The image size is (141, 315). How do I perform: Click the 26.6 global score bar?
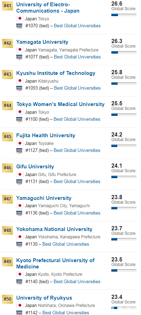[x=124, y=15]
